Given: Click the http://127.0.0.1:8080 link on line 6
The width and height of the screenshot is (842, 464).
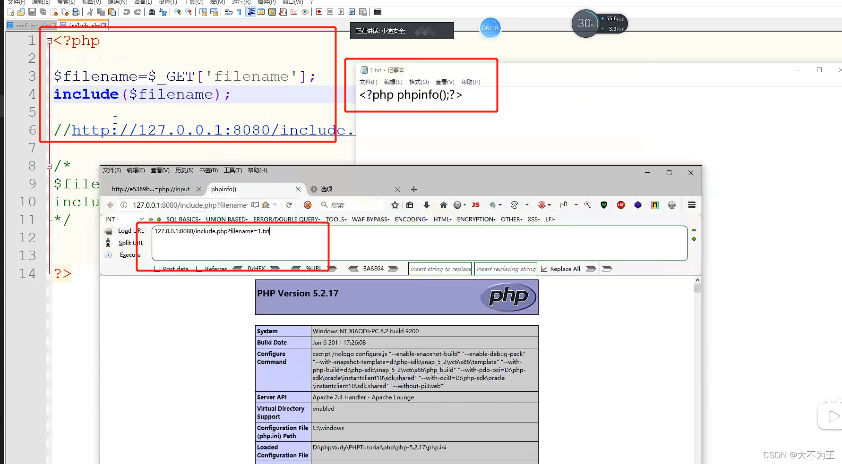Looking at the screenshot, I should click(x=213, y=130).
